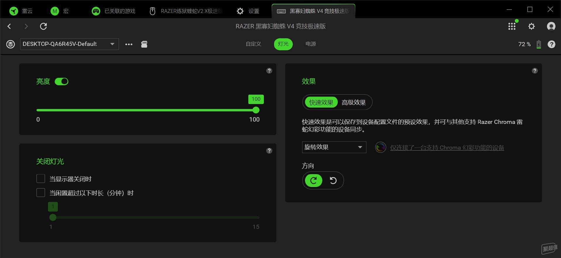Image resolution: width=561 pixels, height=258 pixels.
Task: Open the three-dots profile options menu
Action: (129, 44)
